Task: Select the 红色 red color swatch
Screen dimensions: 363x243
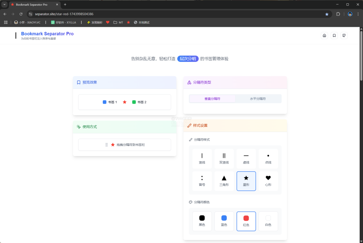Action: (x=246, y=221)
